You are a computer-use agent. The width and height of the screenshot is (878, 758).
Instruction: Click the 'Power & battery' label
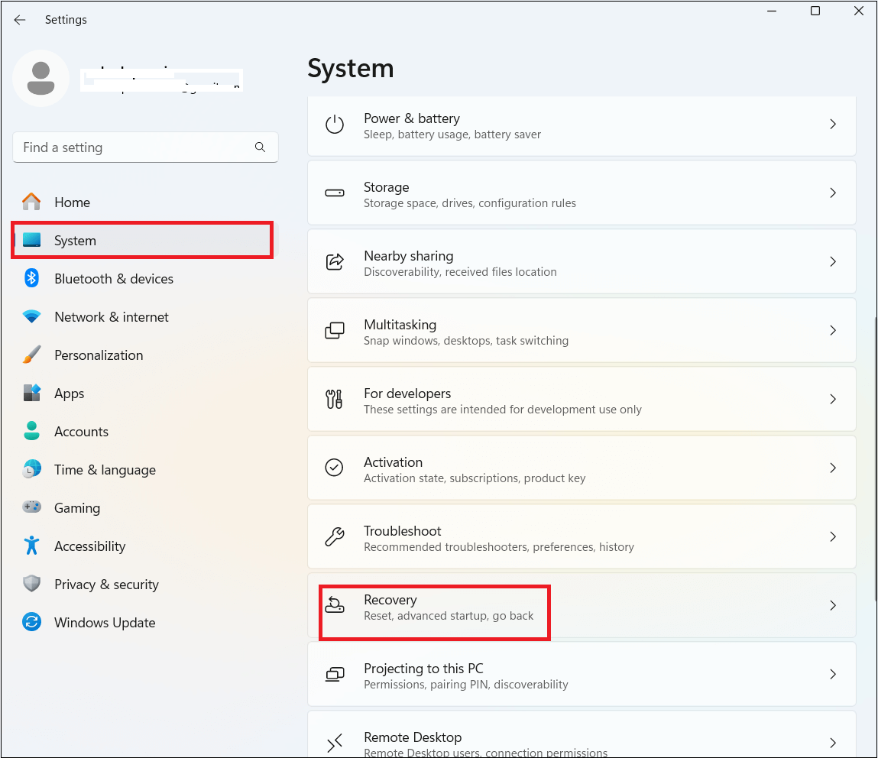412,118
